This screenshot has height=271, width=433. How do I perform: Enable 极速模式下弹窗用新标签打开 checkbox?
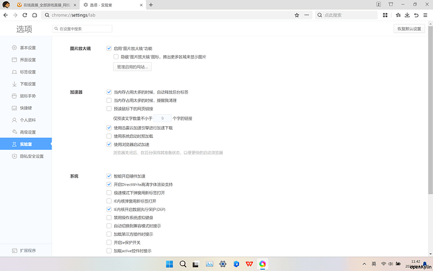click(x=109, y=193)
